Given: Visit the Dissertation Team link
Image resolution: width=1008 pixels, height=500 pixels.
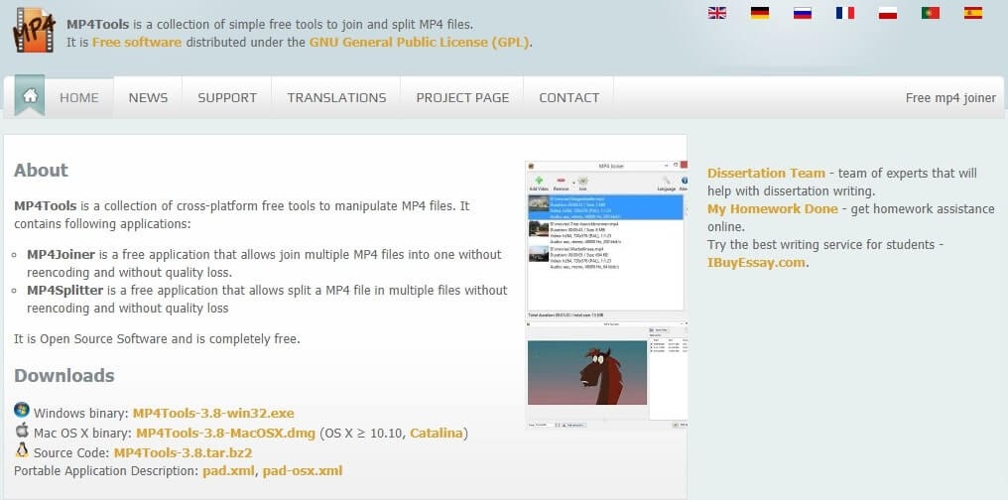Looking at the screenshot, I should 766,173.
